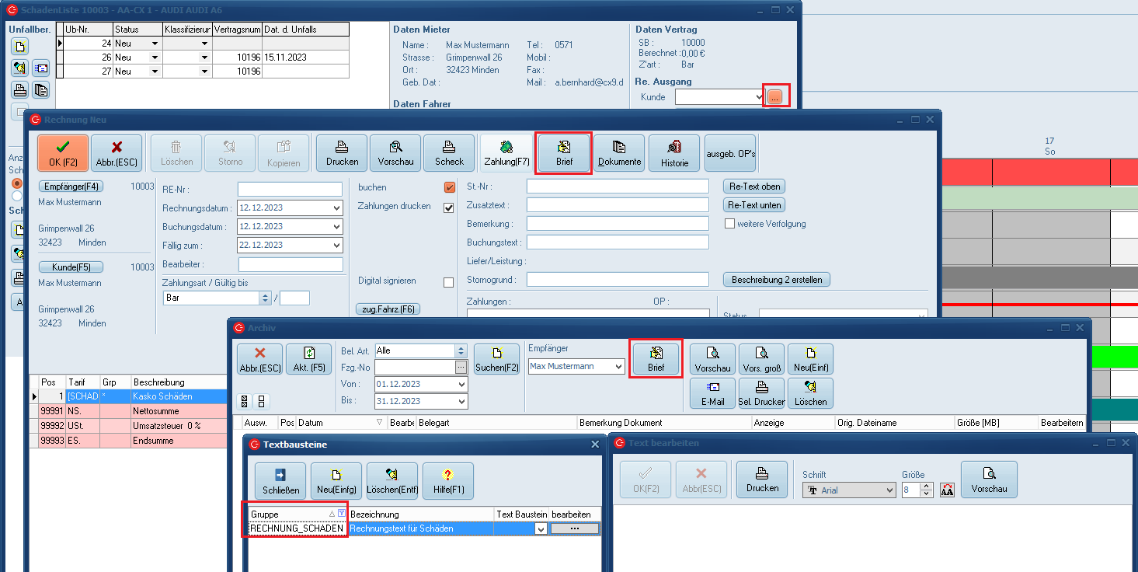Enable the 'Digital signieren' checkbox
Image resolution: width=1138 pixels, height=572 pixels.
click(x=448, y=282)
